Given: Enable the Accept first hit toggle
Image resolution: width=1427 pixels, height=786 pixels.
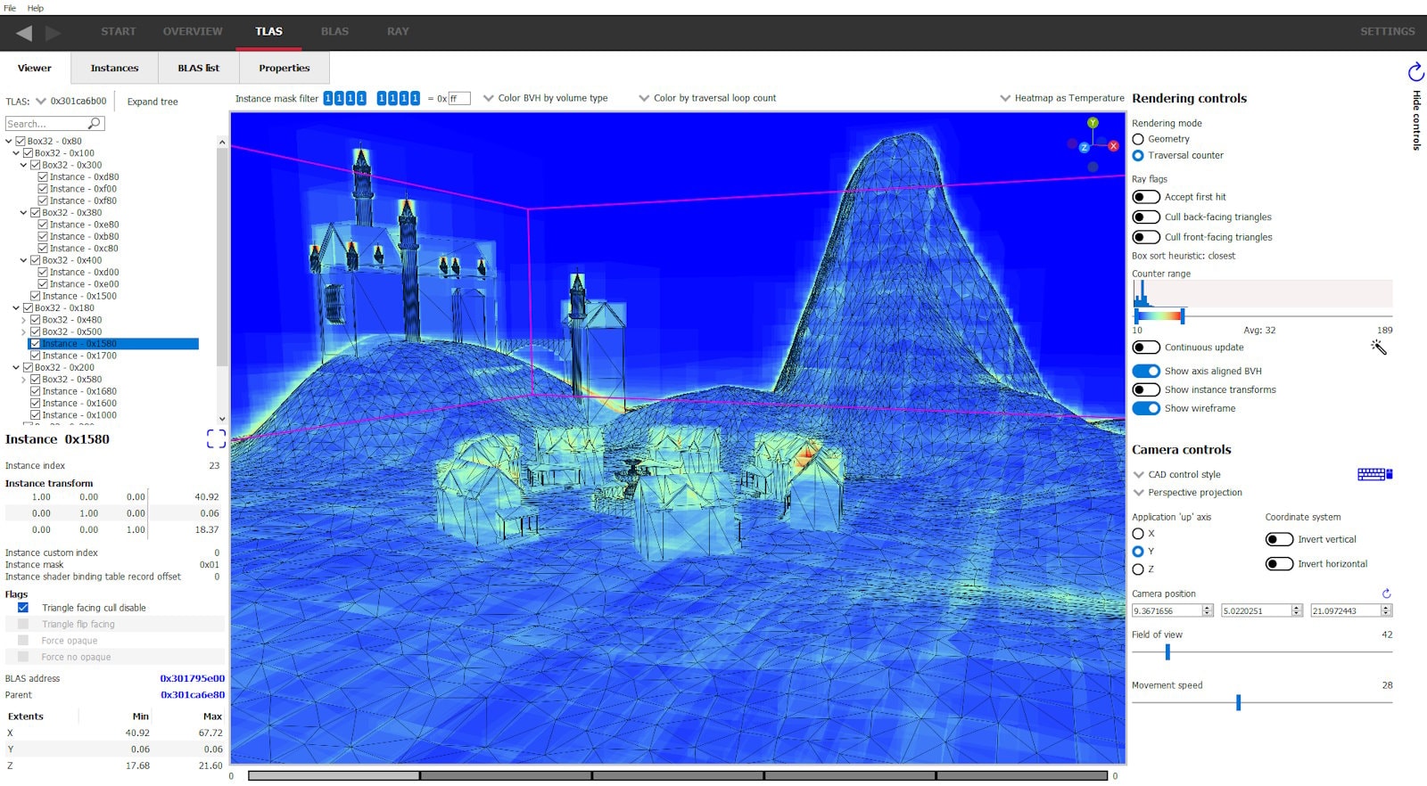Looking at the screenshot, I should 1146,197.
